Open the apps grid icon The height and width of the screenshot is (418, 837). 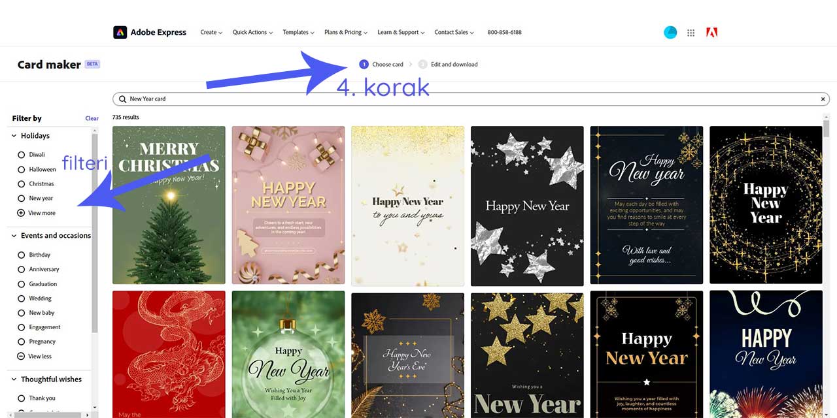[691, 33]
